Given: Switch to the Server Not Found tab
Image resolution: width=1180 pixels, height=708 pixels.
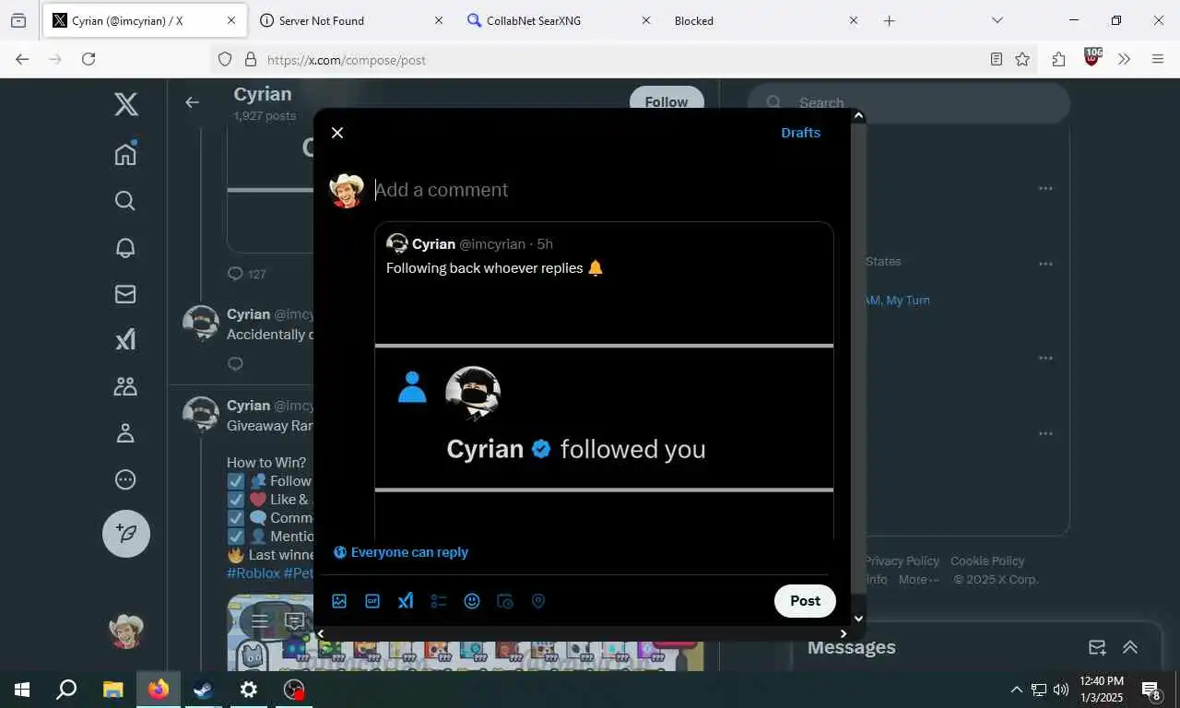Looking at the screenshot, I should [x=350, y=20].
